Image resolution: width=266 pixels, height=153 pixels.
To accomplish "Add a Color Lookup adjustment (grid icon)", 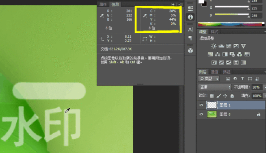I will tap(247, 54).
